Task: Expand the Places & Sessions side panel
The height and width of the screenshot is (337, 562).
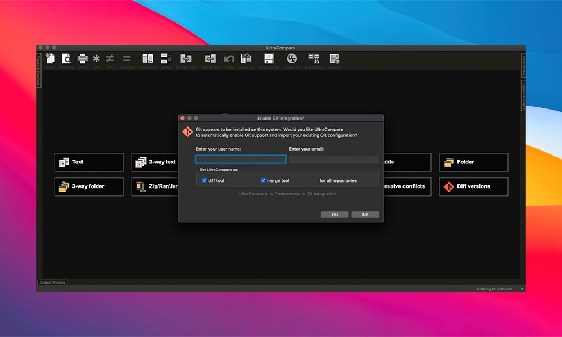Action: coord(39,70)
